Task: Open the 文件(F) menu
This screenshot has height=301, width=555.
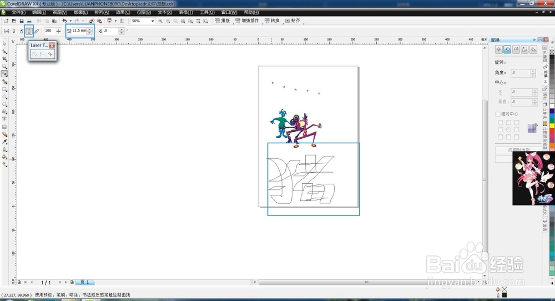Action: 19,12
